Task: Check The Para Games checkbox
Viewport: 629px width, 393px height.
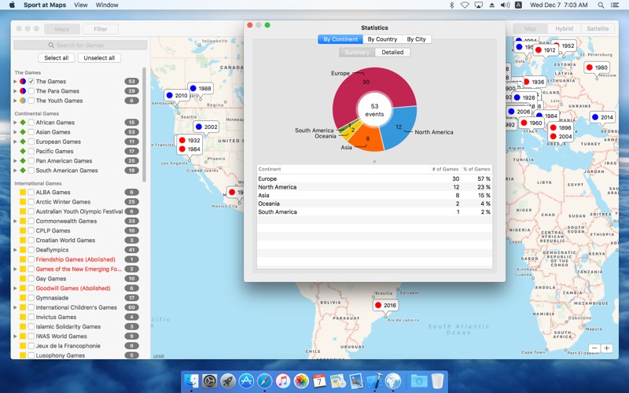Action: pos(31,91)
